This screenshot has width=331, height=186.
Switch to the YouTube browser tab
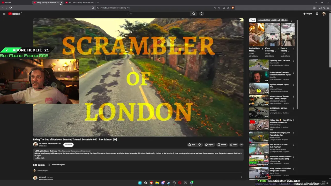[x=16, y=3]
